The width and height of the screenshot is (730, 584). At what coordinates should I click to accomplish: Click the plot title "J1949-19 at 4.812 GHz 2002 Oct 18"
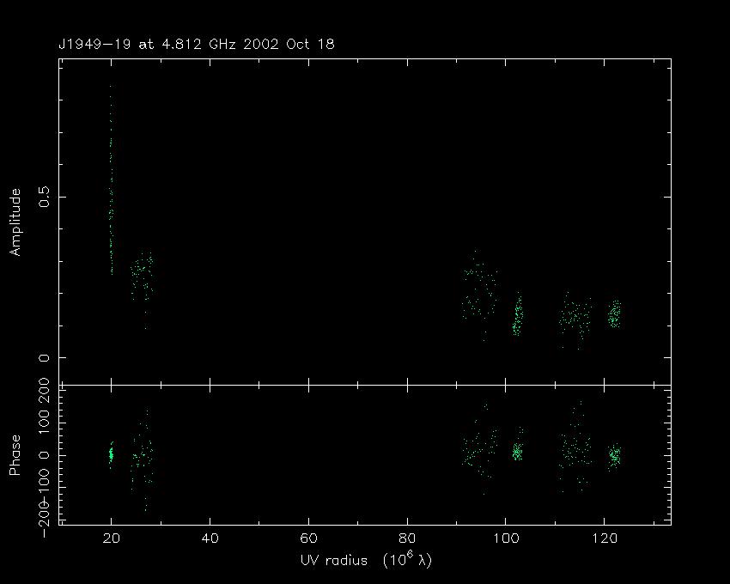point(196,45)
